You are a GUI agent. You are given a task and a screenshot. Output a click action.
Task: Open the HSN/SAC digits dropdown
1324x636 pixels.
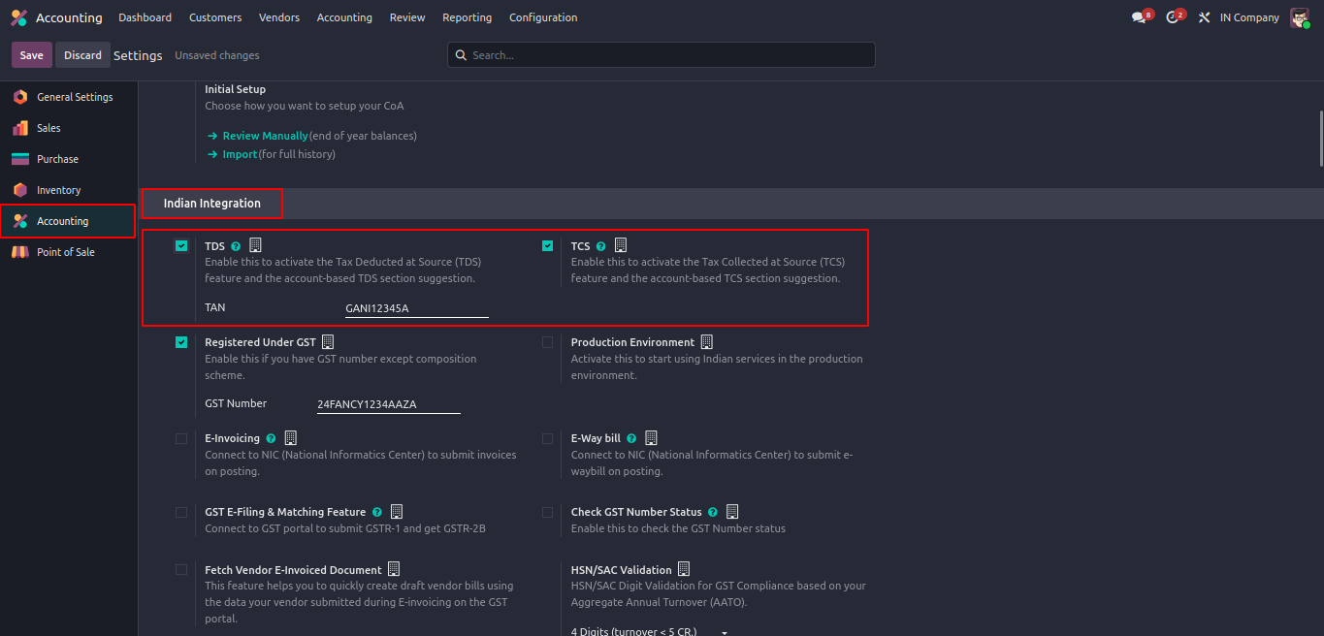click(649, 631)
